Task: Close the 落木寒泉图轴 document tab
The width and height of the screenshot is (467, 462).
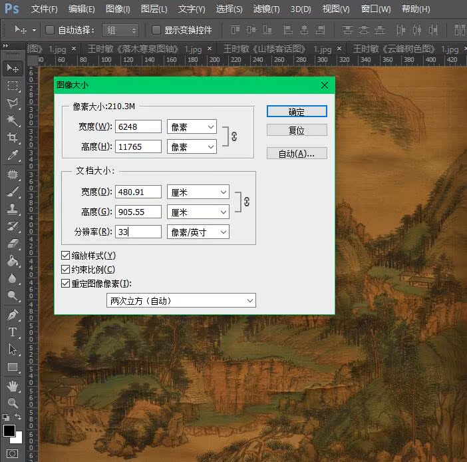Action: pos(210,49)
